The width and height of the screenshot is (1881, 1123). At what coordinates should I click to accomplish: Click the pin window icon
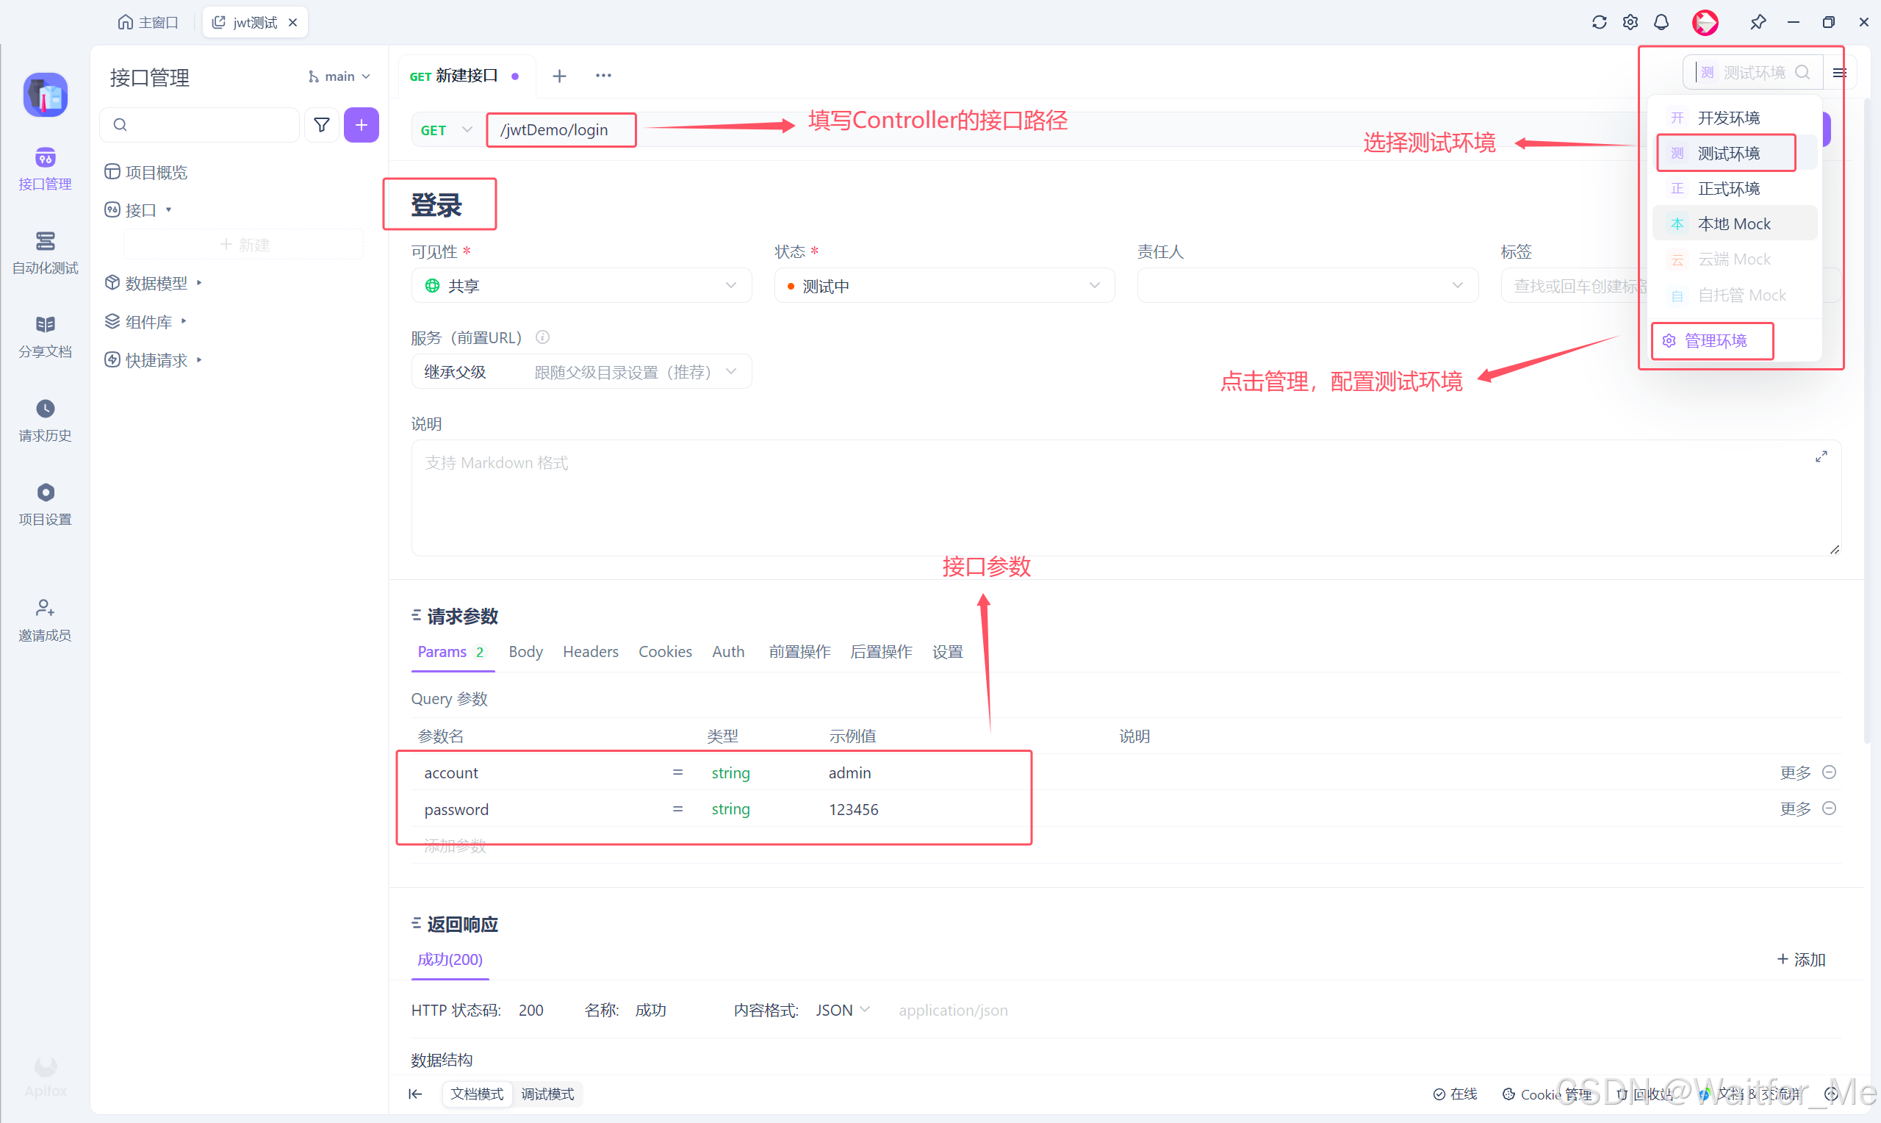tap(1758, 22)
